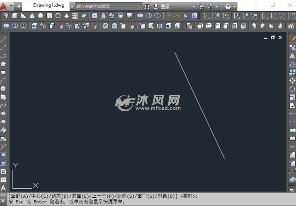Viewport: 296px width, 206px height.
Task: Close the command line panel
Action: tap(3, 201)
